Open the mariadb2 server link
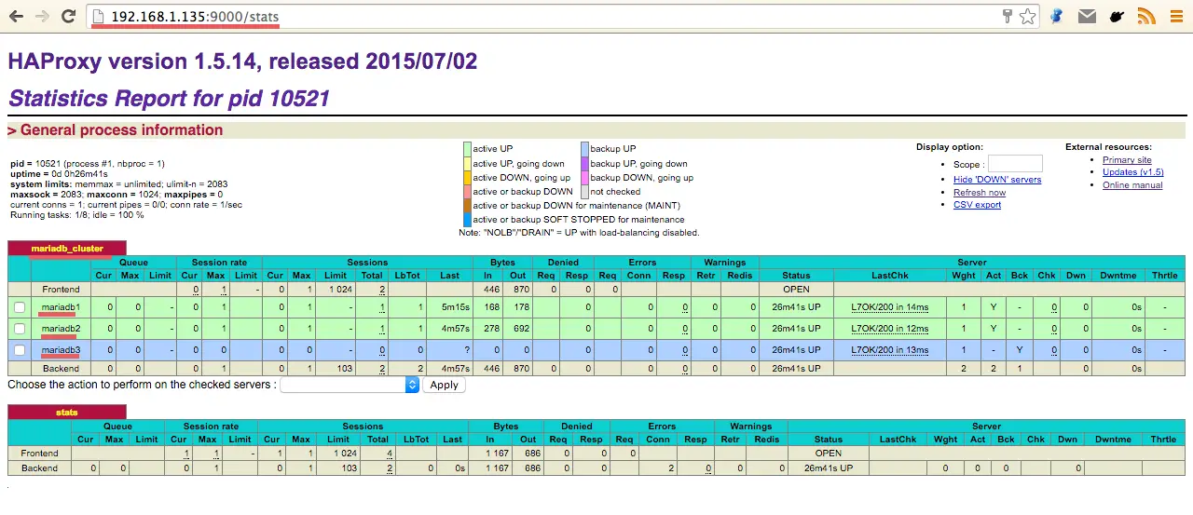Image resolution: width=1193 pixels, height=515 pixels. (x=61, y=329)
